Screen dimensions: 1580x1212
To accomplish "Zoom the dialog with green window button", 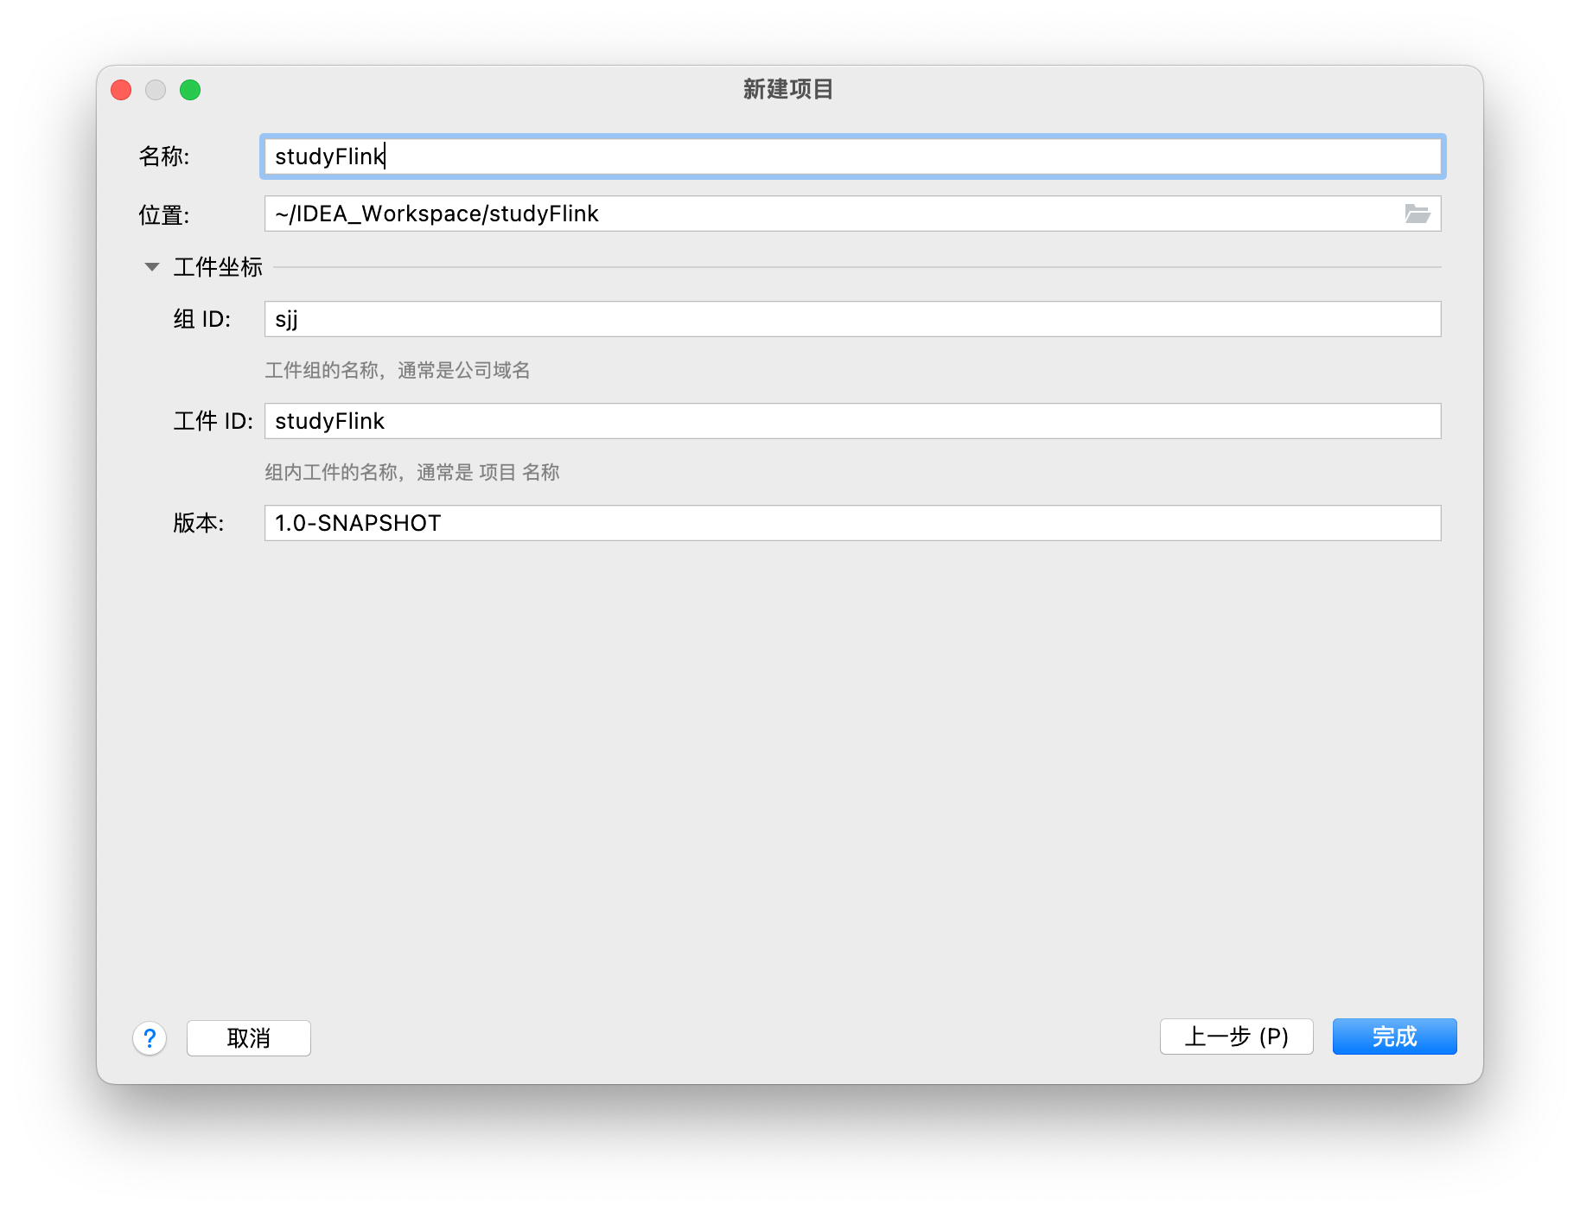I will click(190, 90).
